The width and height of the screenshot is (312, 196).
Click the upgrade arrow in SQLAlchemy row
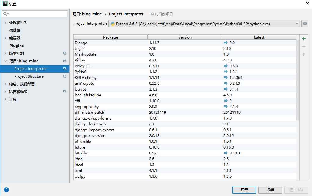226,77
